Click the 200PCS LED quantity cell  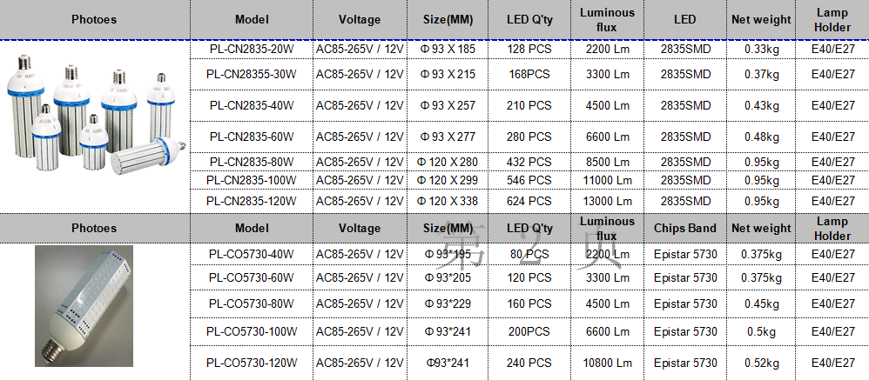(x=529, y=332)
